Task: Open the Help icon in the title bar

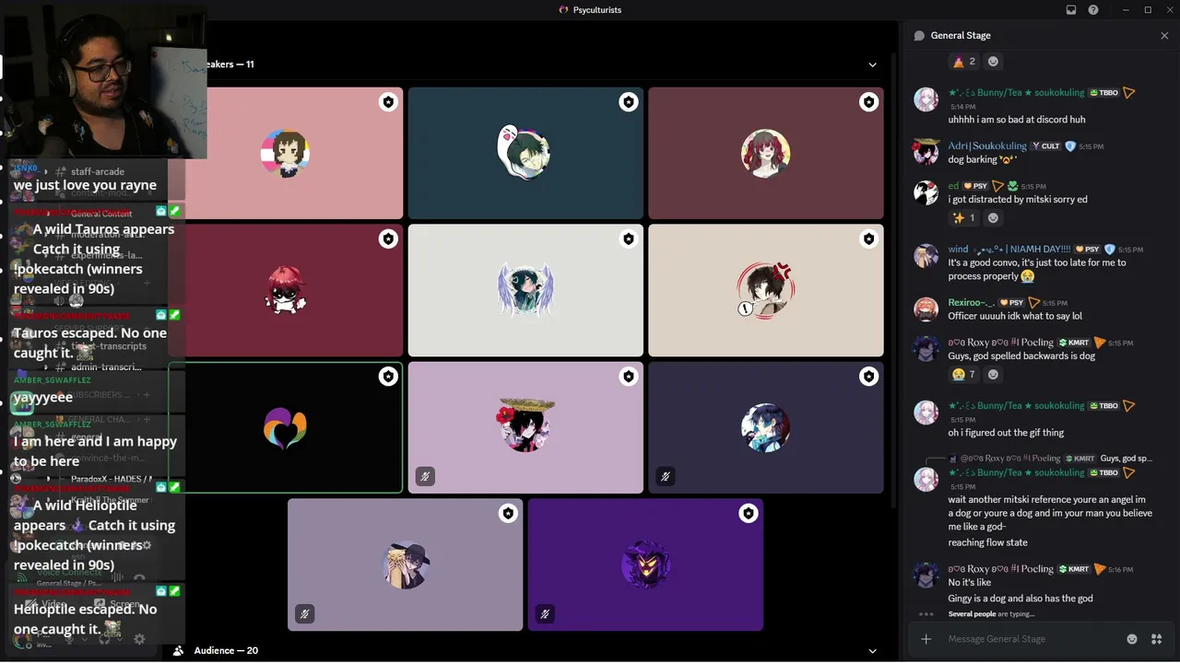Action: pyautogui.click(x=1093, y=10)
